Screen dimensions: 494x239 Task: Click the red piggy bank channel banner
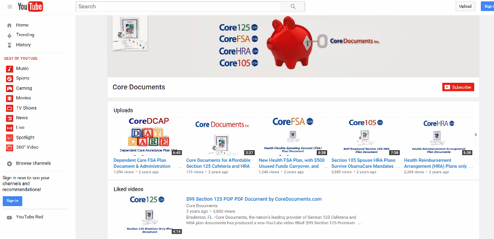[293, 46]
